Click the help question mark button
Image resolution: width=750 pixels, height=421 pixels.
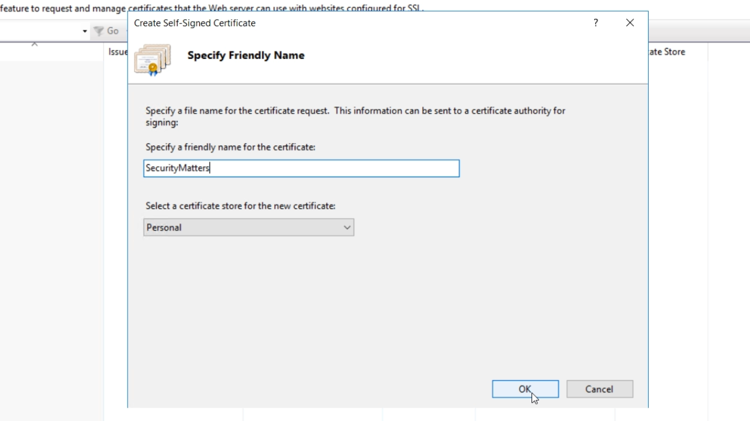coord(596,23)
